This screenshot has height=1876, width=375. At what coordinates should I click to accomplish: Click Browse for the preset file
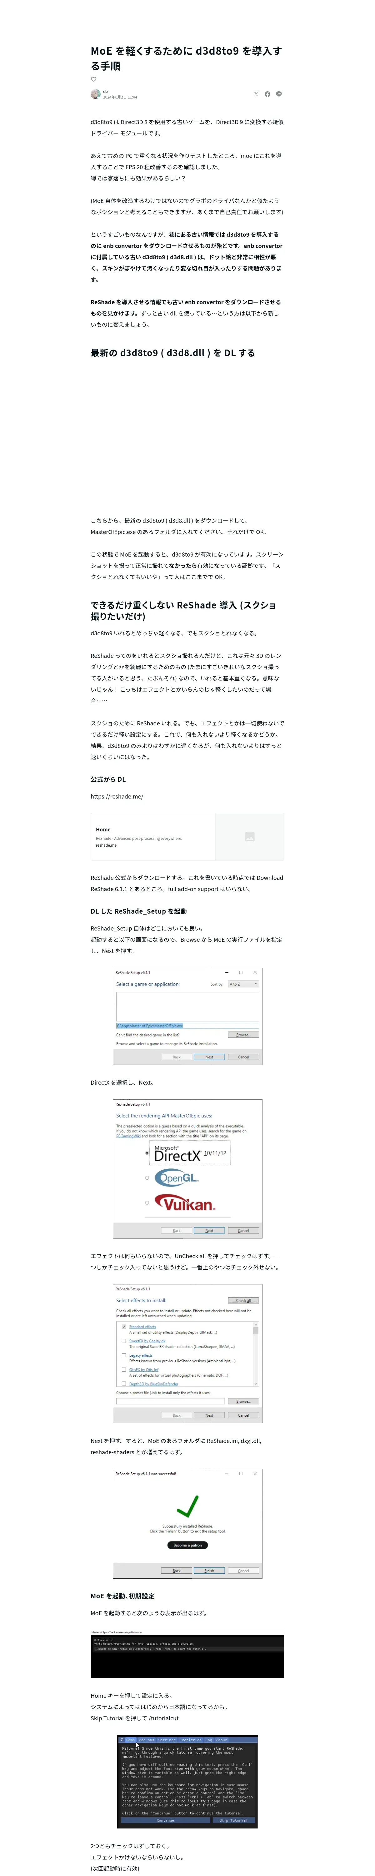click(x=243, y=1401)
